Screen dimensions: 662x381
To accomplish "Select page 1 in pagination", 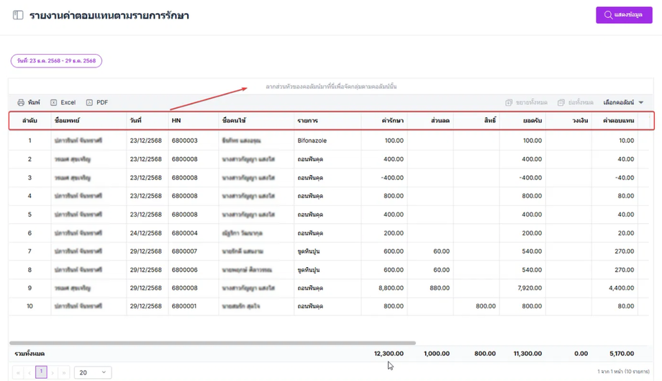I will [41, 372].
